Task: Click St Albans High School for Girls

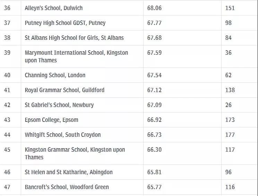Action: coord(74,38)
